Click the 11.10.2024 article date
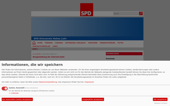Screen dimensions: 170x106 [37, 54]
